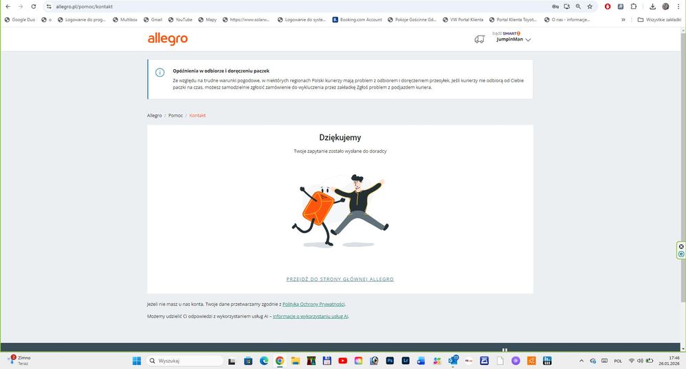The height and width of the screenshot is (369, 686).
Task: Open 'informacje o wykorzystaniu usług AI' link
Action: point(311,316)
